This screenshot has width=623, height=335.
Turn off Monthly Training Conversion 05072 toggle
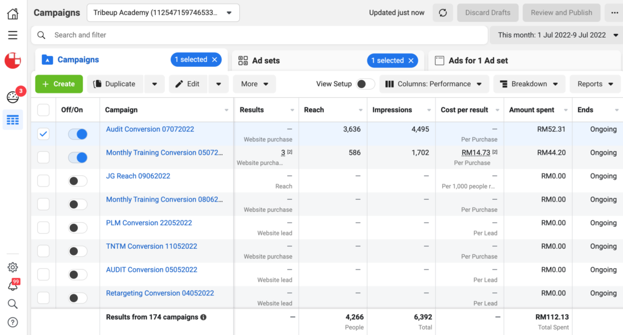pyautogui.click(x=77, y=157)
